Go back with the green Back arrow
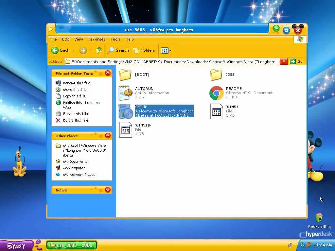Screen dimensions: 335x251 [x=55, y=50]
